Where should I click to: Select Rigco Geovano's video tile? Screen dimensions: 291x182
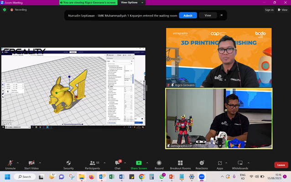click(219, 57)
